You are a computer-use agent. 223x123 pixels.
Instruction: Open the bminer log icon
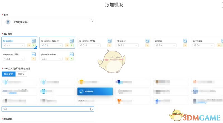[x=185, y=41]
